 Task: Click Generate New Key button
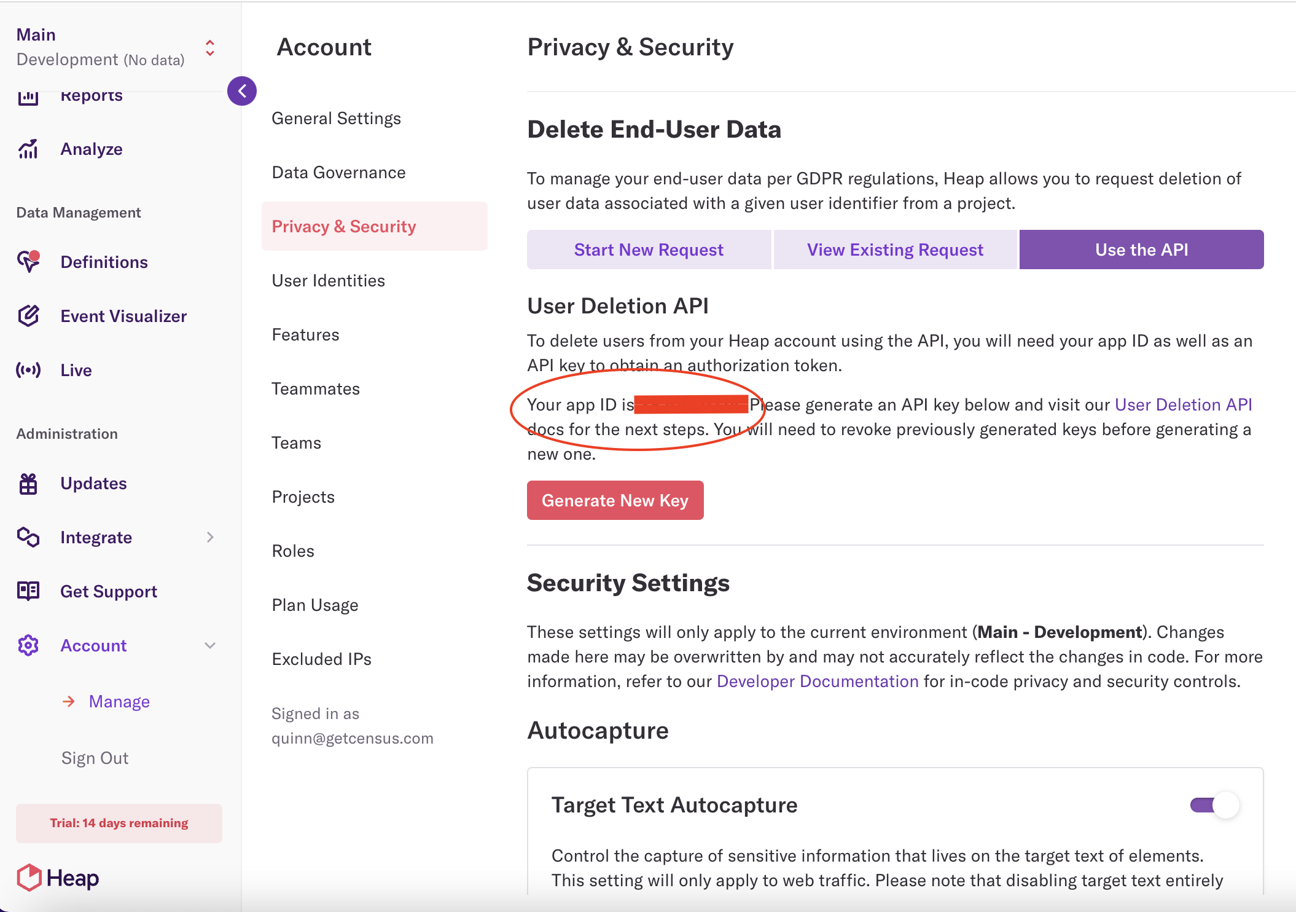coord(615,500)
